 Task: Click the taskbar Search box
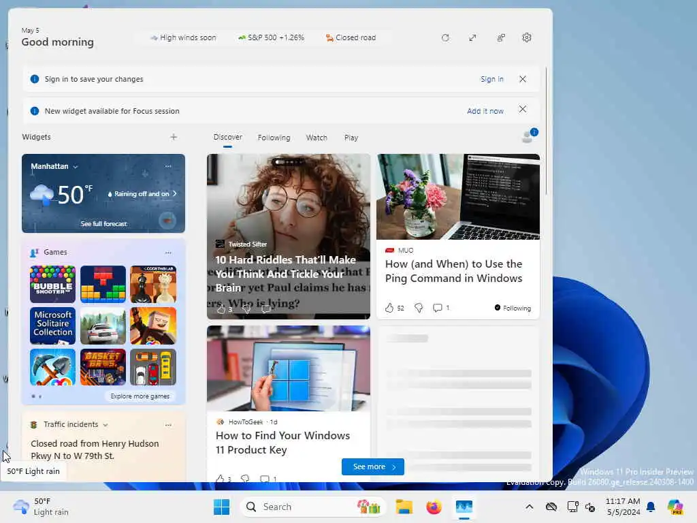click(x=313, y=507)
